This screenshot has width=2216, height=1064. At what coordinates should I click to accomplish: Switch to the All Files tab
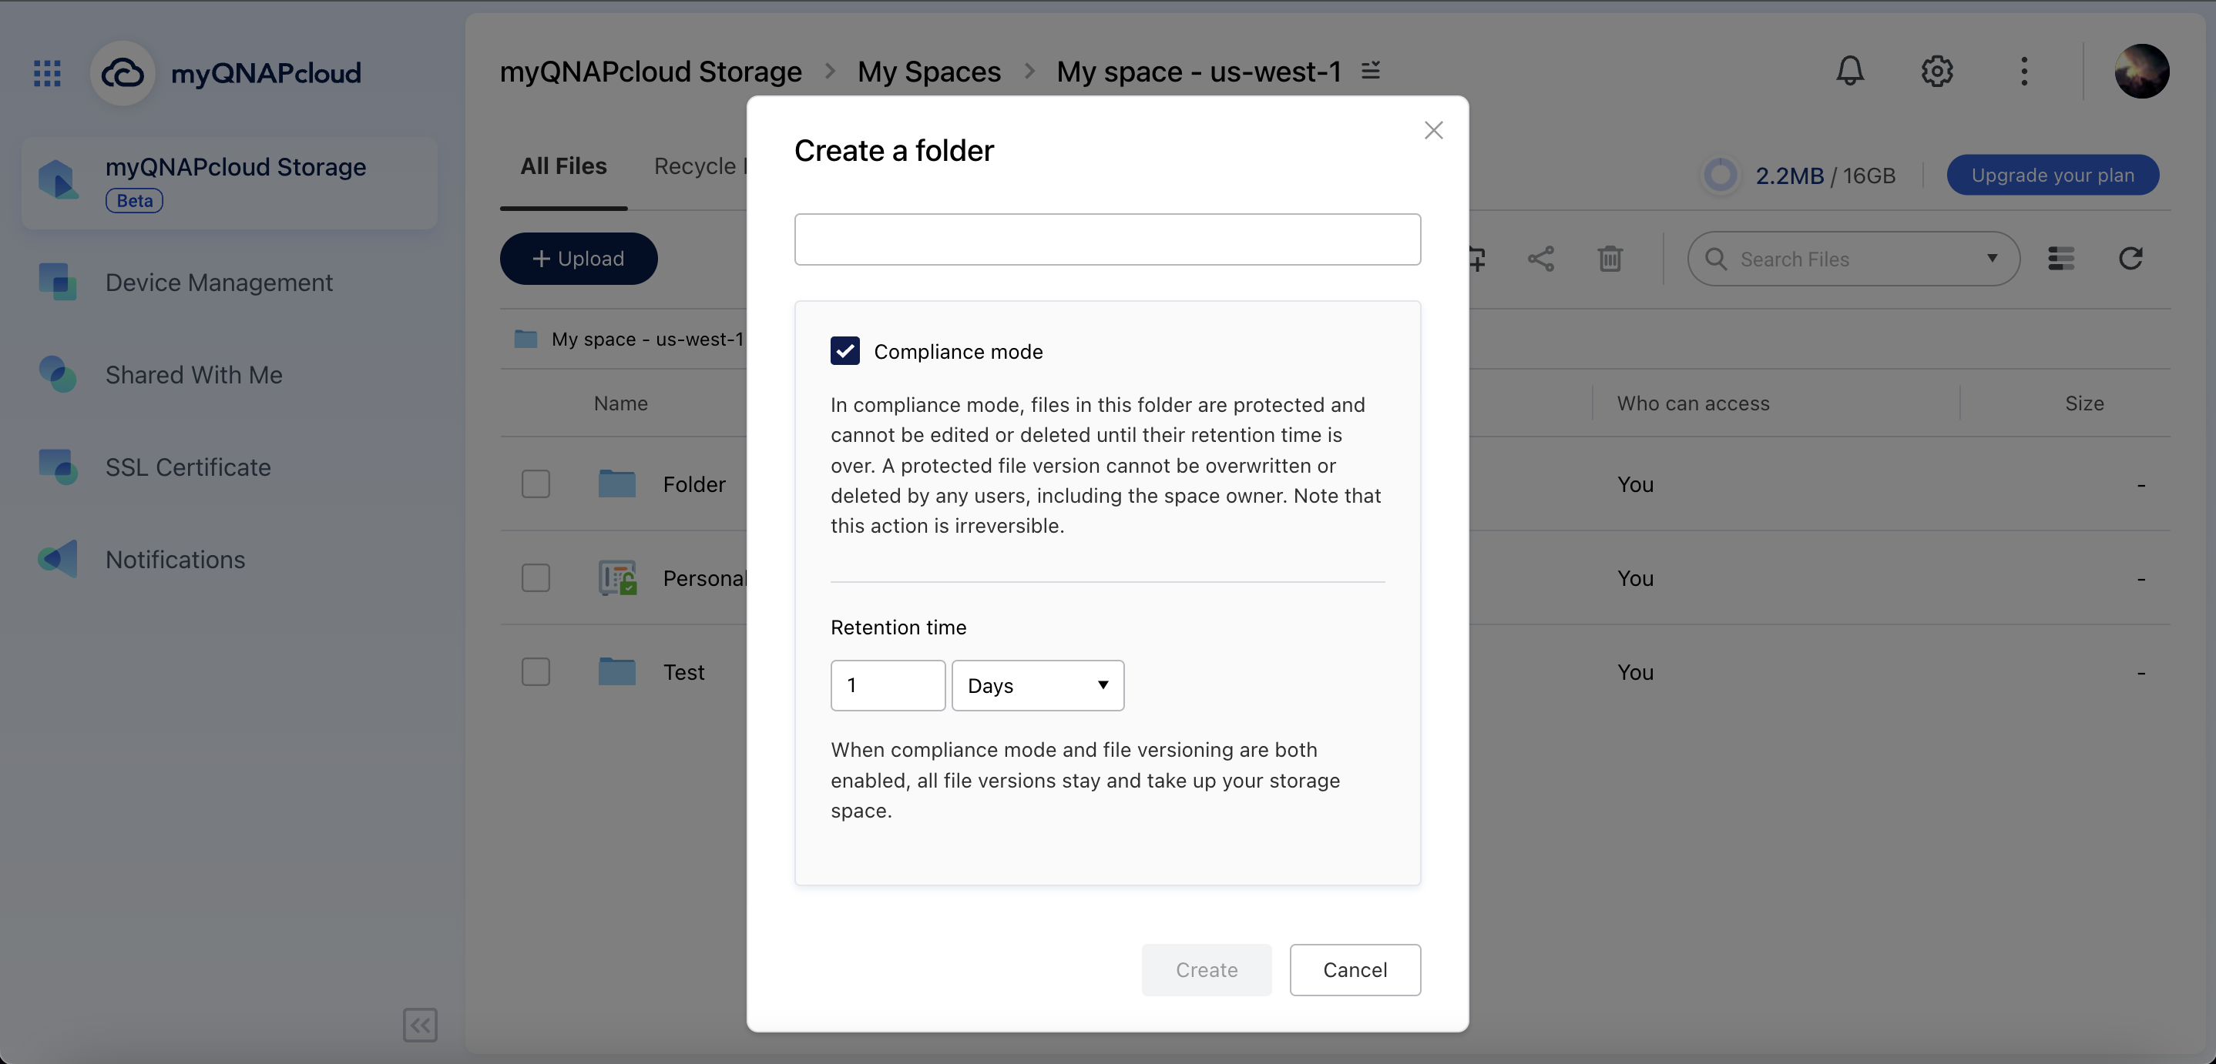563,166
